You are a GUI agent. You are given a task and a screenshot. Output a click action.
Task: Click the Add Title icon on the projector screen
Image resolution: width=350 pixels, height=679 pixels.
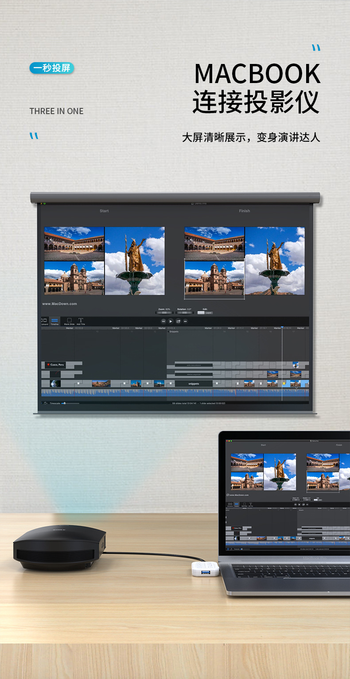[81, 321]
